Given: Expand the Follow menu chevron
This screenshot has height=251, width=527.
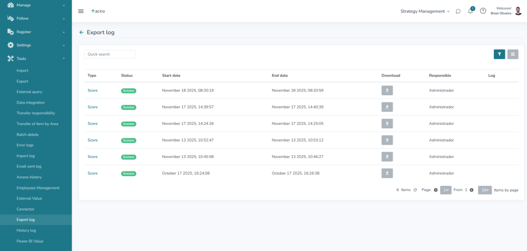Looking at the screenshot, I should pyautogui.click(x=64, y=18).
